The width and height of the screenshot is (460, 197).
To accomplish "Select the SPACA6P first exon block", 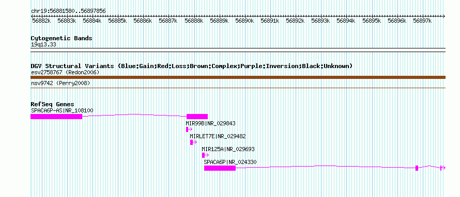I will coord(220,168).
